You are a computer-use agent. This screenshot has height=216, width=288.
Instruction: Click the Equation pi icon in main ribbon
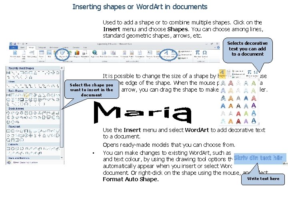click(x=198, y=54)
